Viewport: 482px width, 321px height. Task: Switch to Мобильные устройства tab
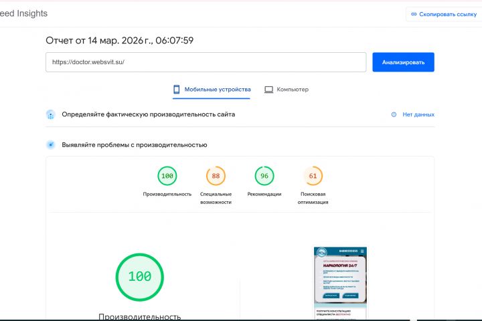[212, 90]
